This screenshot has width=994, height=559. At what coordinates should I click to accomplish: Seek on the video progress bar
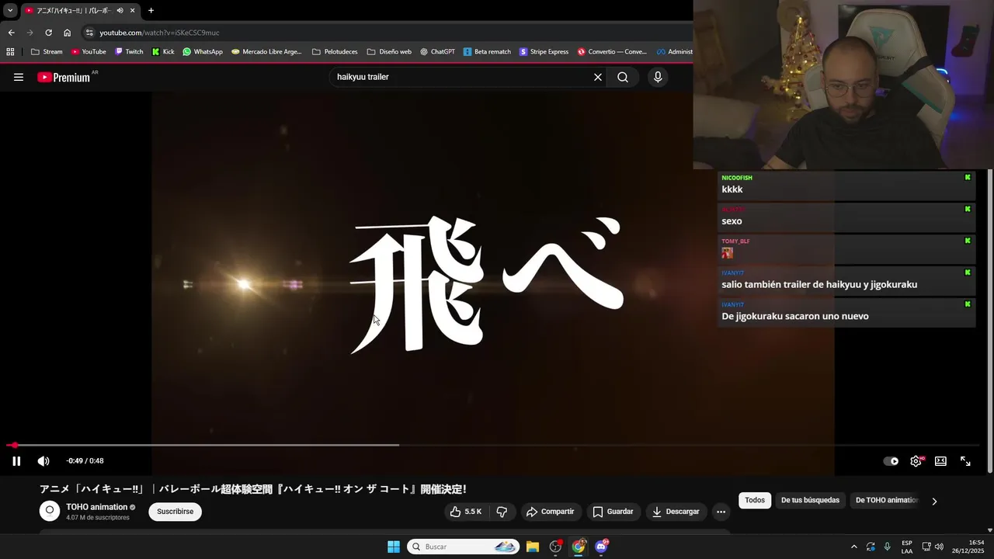pyautogui.click(x=494, y=445)
